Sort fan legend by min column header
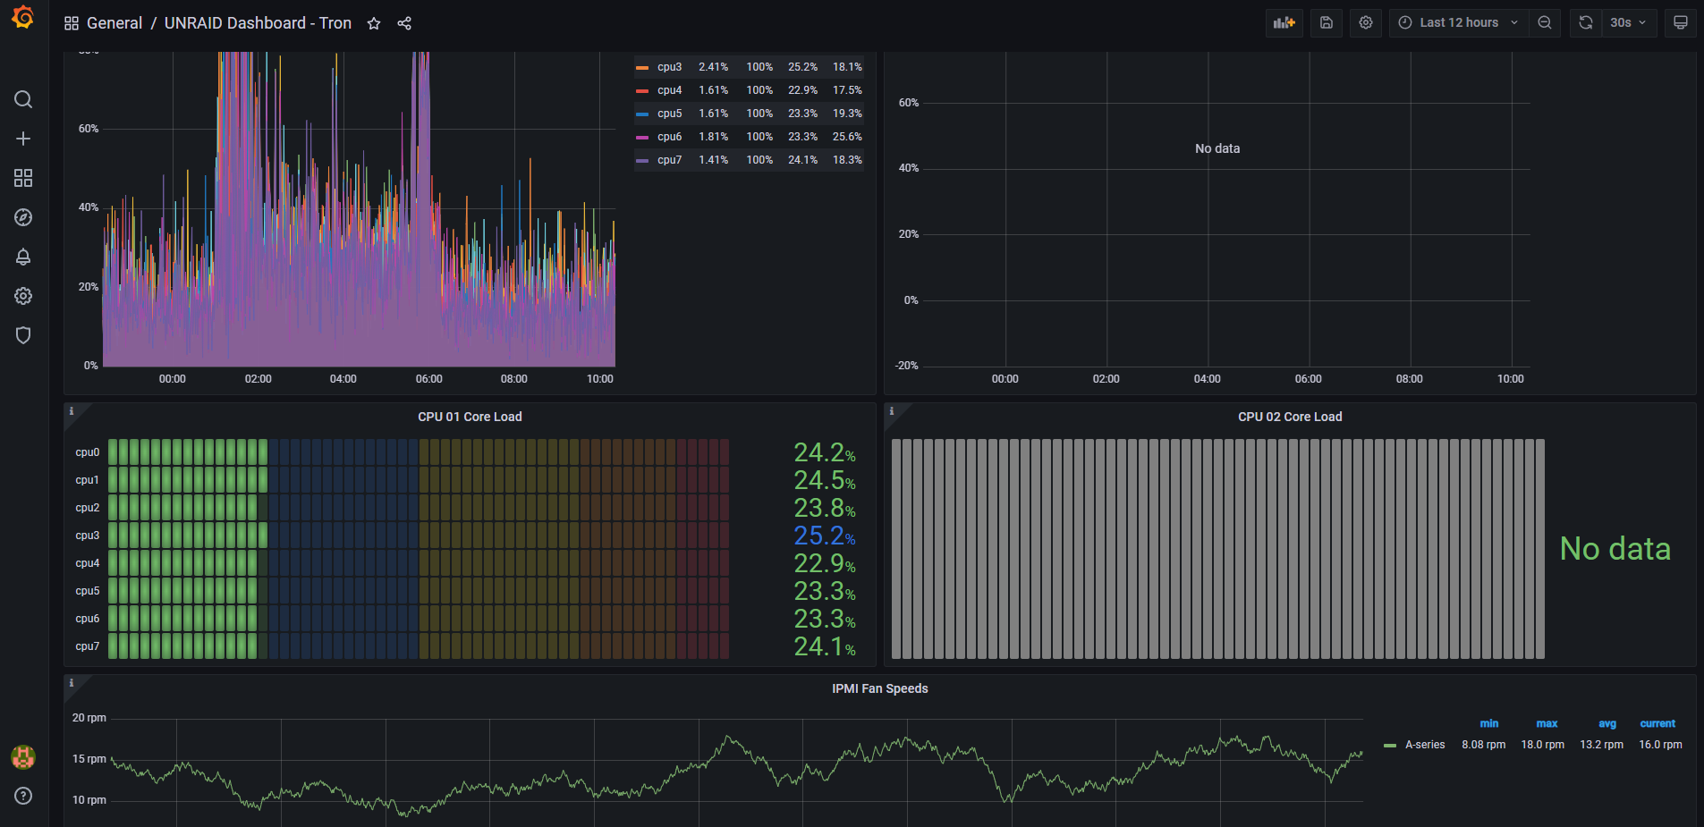1704x827 pixels. click(1489, 723)
